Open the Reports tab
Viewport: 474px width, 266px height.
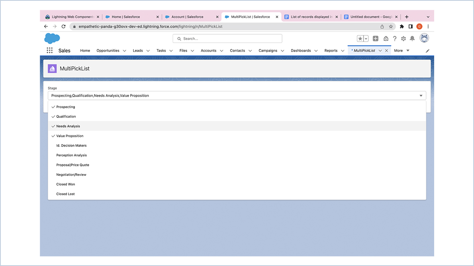(x=331, y=51)
